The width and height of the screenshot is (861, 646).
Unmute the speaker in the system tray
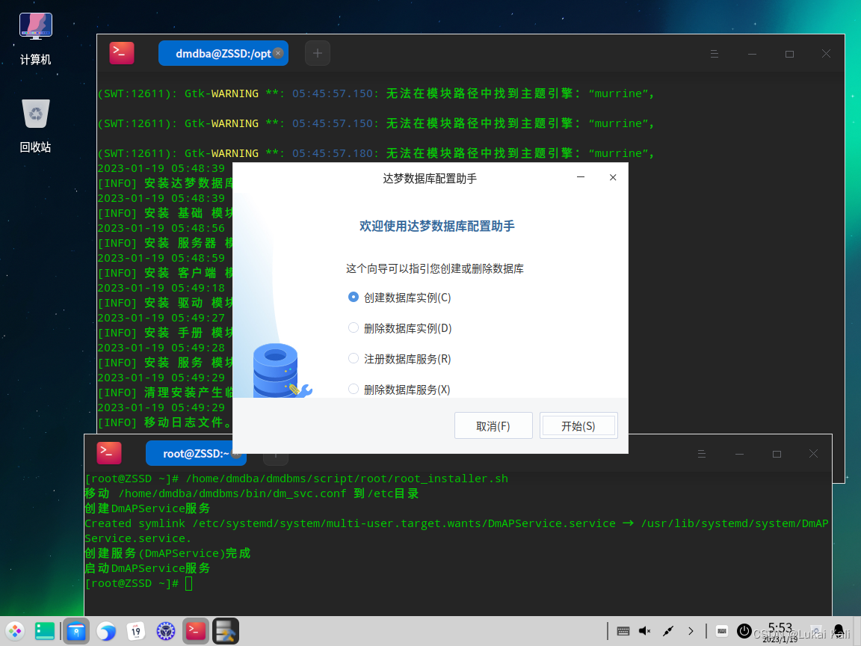[644, 630]
